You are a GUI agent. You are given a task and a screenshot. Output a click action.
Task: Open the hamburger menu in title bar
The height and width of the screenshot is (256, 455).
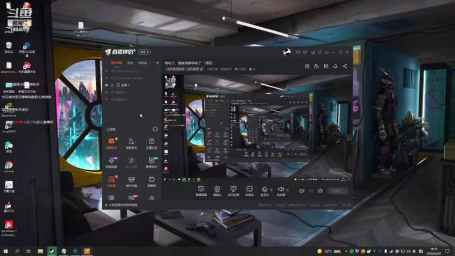click(326, 52)
